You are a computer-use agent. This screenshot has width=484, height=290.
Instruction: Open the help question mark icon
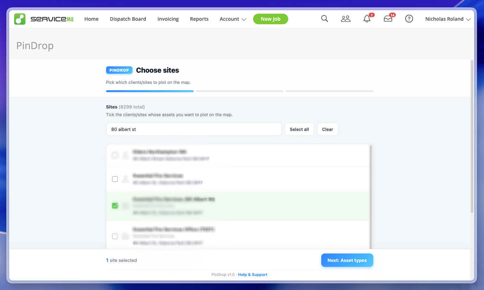tap(409, 19)
